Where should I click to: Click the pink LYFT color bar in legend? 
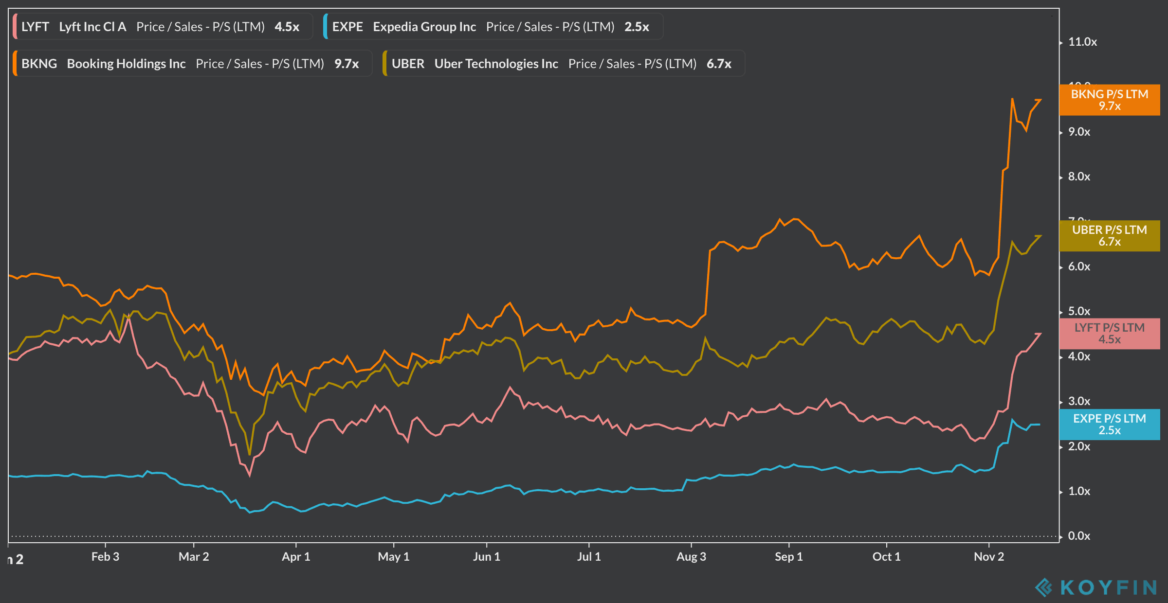[x=15, y=27]
